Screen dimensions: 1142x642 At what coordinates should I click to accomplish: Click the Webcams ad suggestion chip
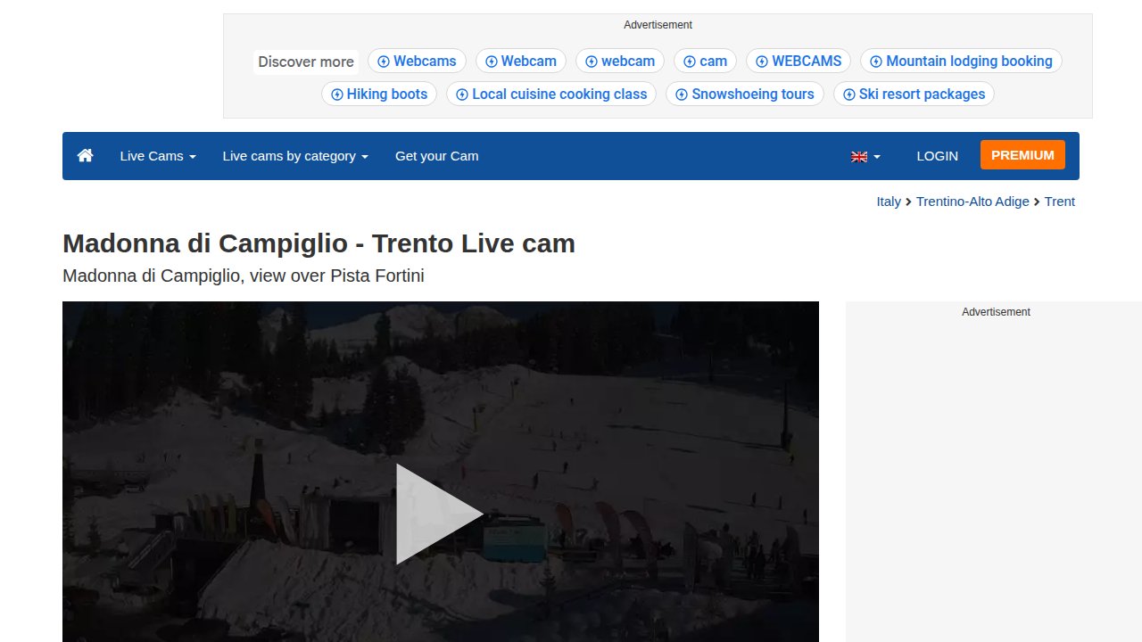417,62
